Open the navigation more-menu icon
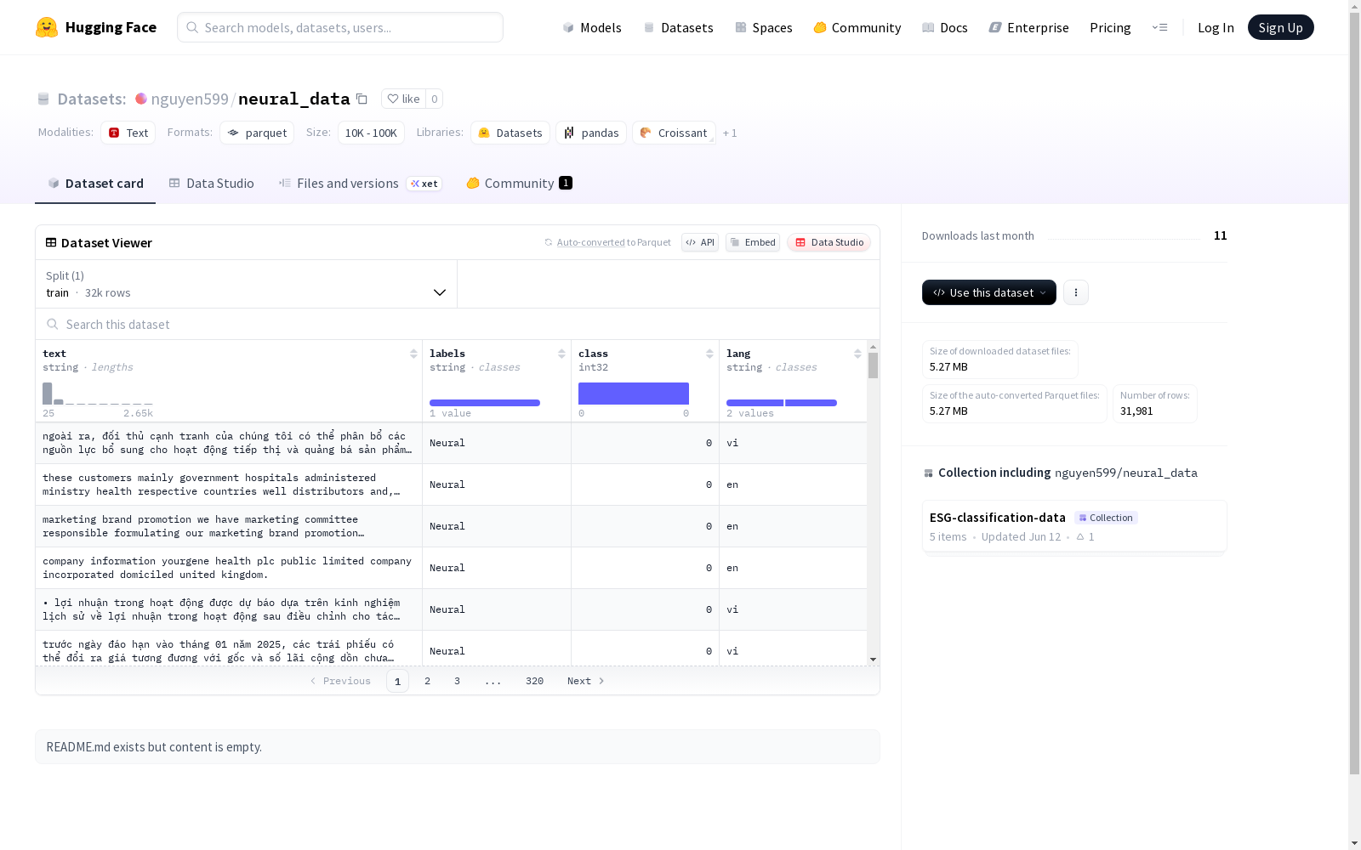 click(1159, 27)
